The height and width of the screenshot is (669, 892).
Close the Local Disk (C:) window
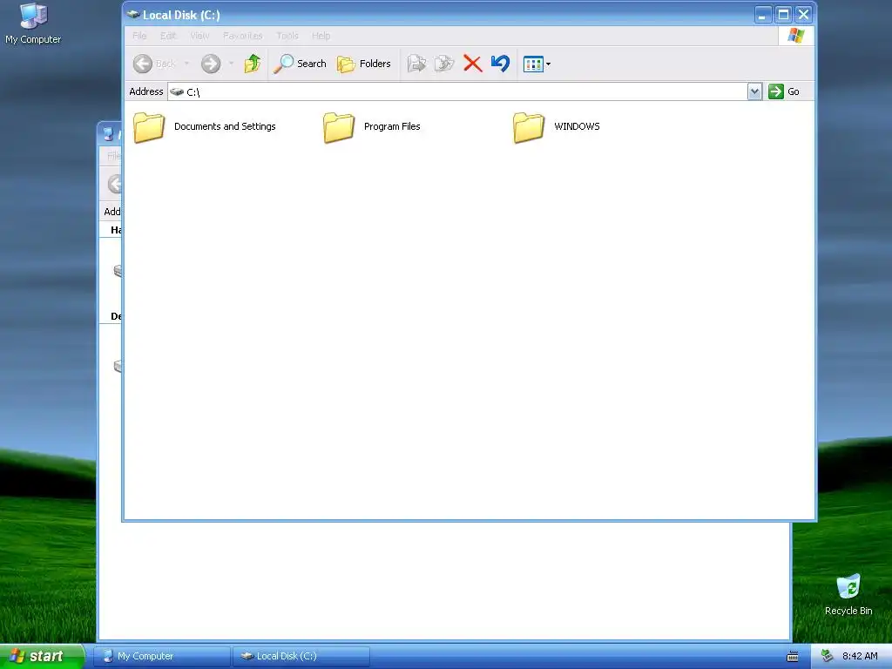coord(803,15)
